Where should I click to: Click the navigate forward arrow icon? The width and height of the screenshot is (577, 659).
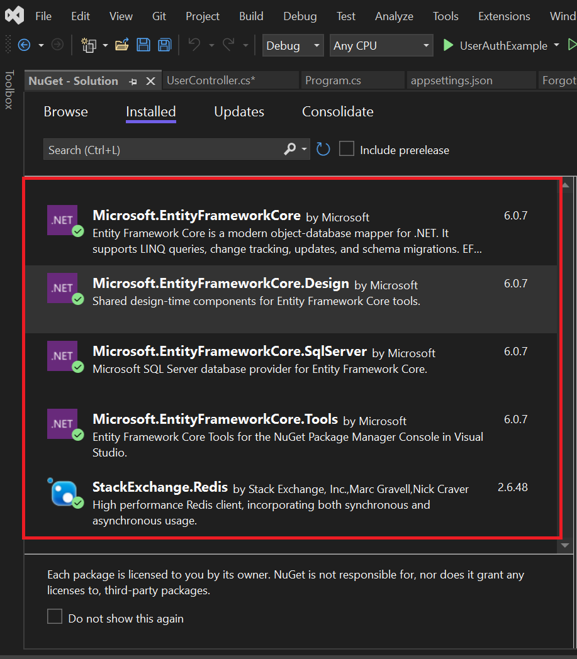(57, 45)
